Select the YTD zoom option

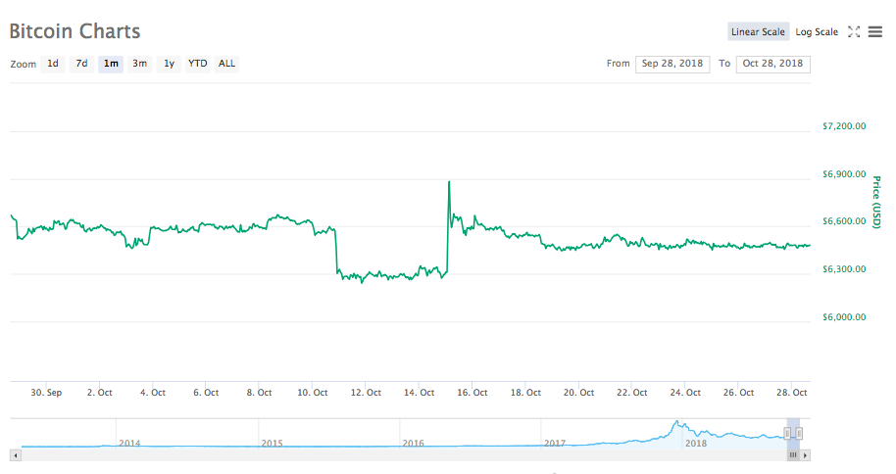tap(198, 64)
